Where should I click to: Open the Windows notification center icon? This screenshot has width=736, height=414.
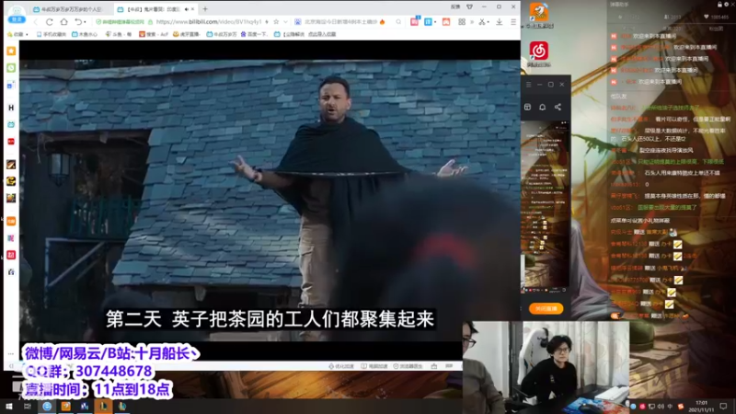723,406
